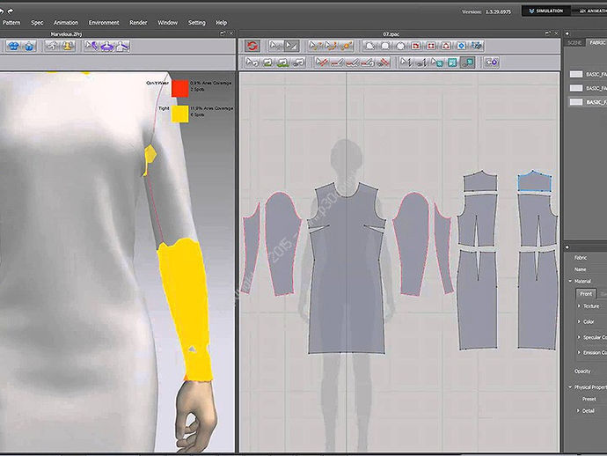
Task: Select the Polygon pattern creation tool
Action: [x=370, y=46]
